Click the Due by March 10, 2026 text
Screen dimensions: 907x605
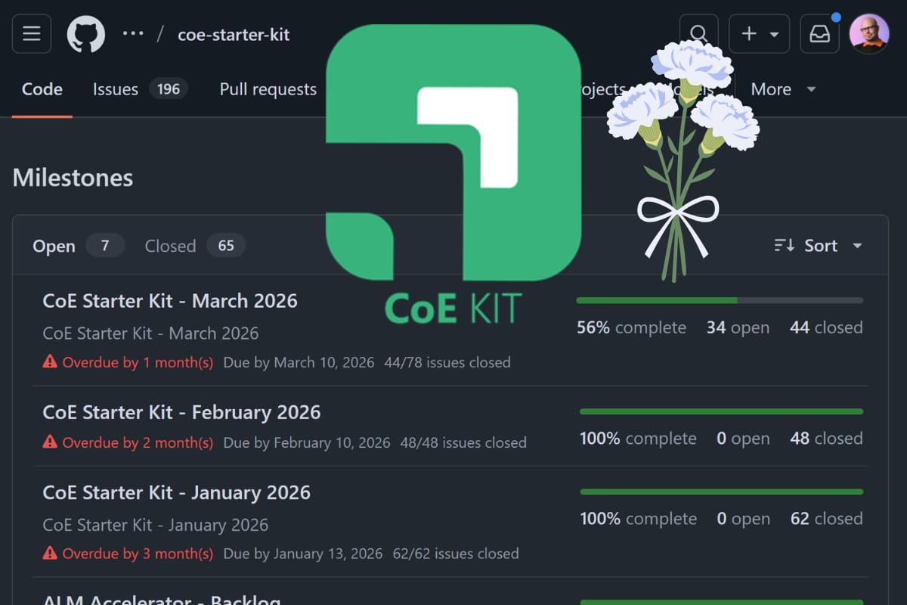point(299,362)
